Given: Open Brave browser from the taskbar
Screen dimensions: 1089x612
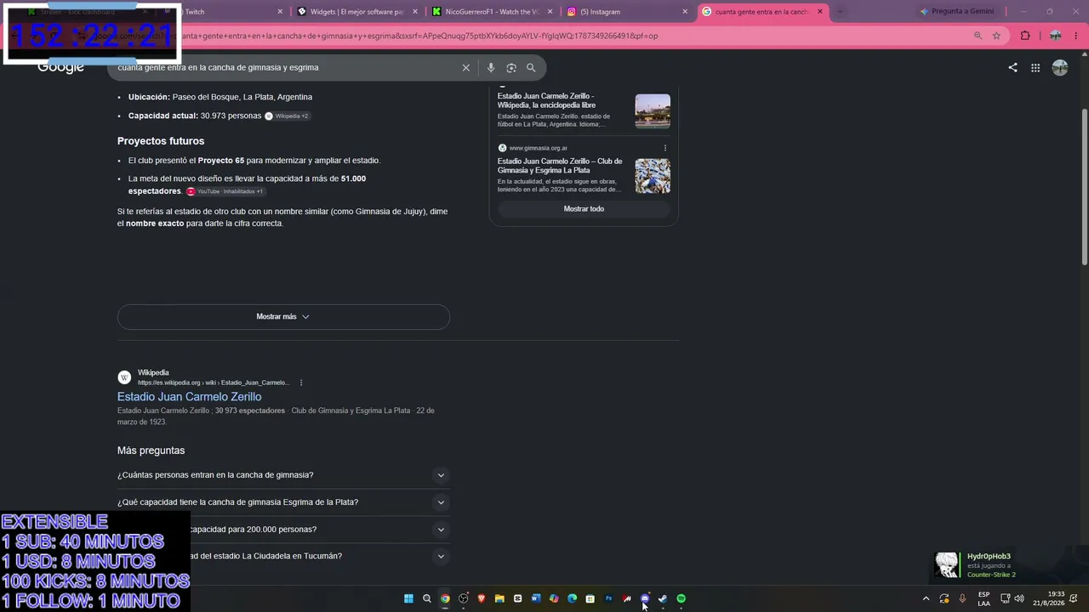Looking at the screenshot, I should pos(482,598).
